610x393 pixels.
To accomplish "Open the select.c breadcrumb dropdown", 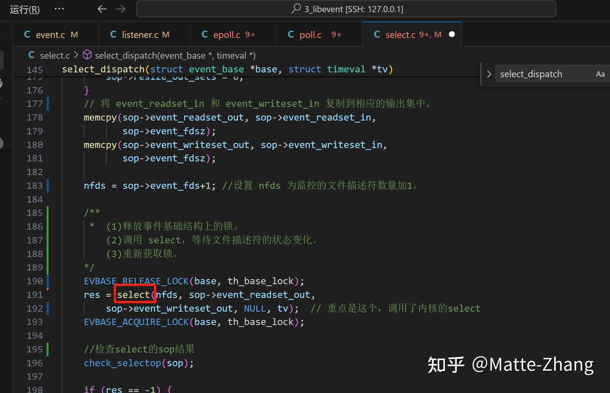I will pyautogui.click(x=55, y=55).
